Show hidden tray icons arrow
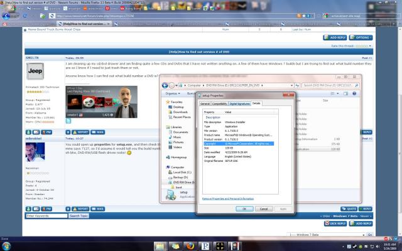 click(344, 247)
